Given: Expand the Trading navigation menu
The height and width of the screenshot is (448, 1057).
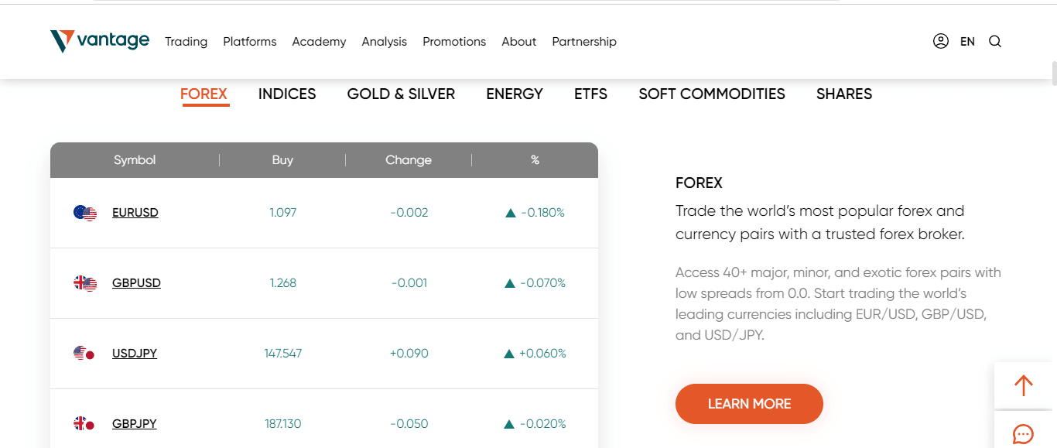Looking at the screenshot, I should pos(186,42).
